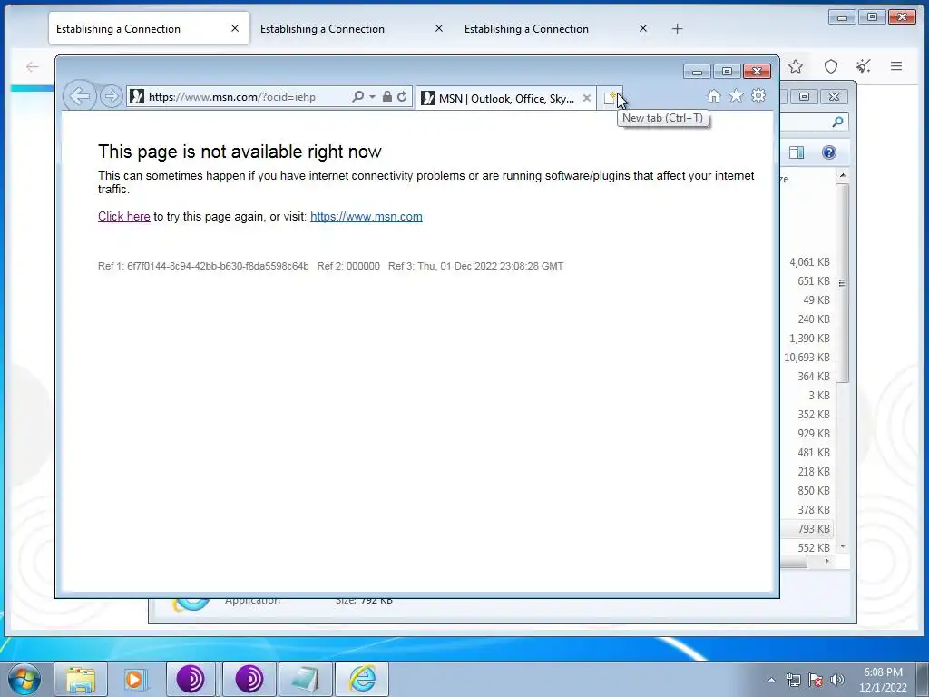929x697 pixels.
Task: Activate Internet Explorer taskbar button
Action: 362,679
